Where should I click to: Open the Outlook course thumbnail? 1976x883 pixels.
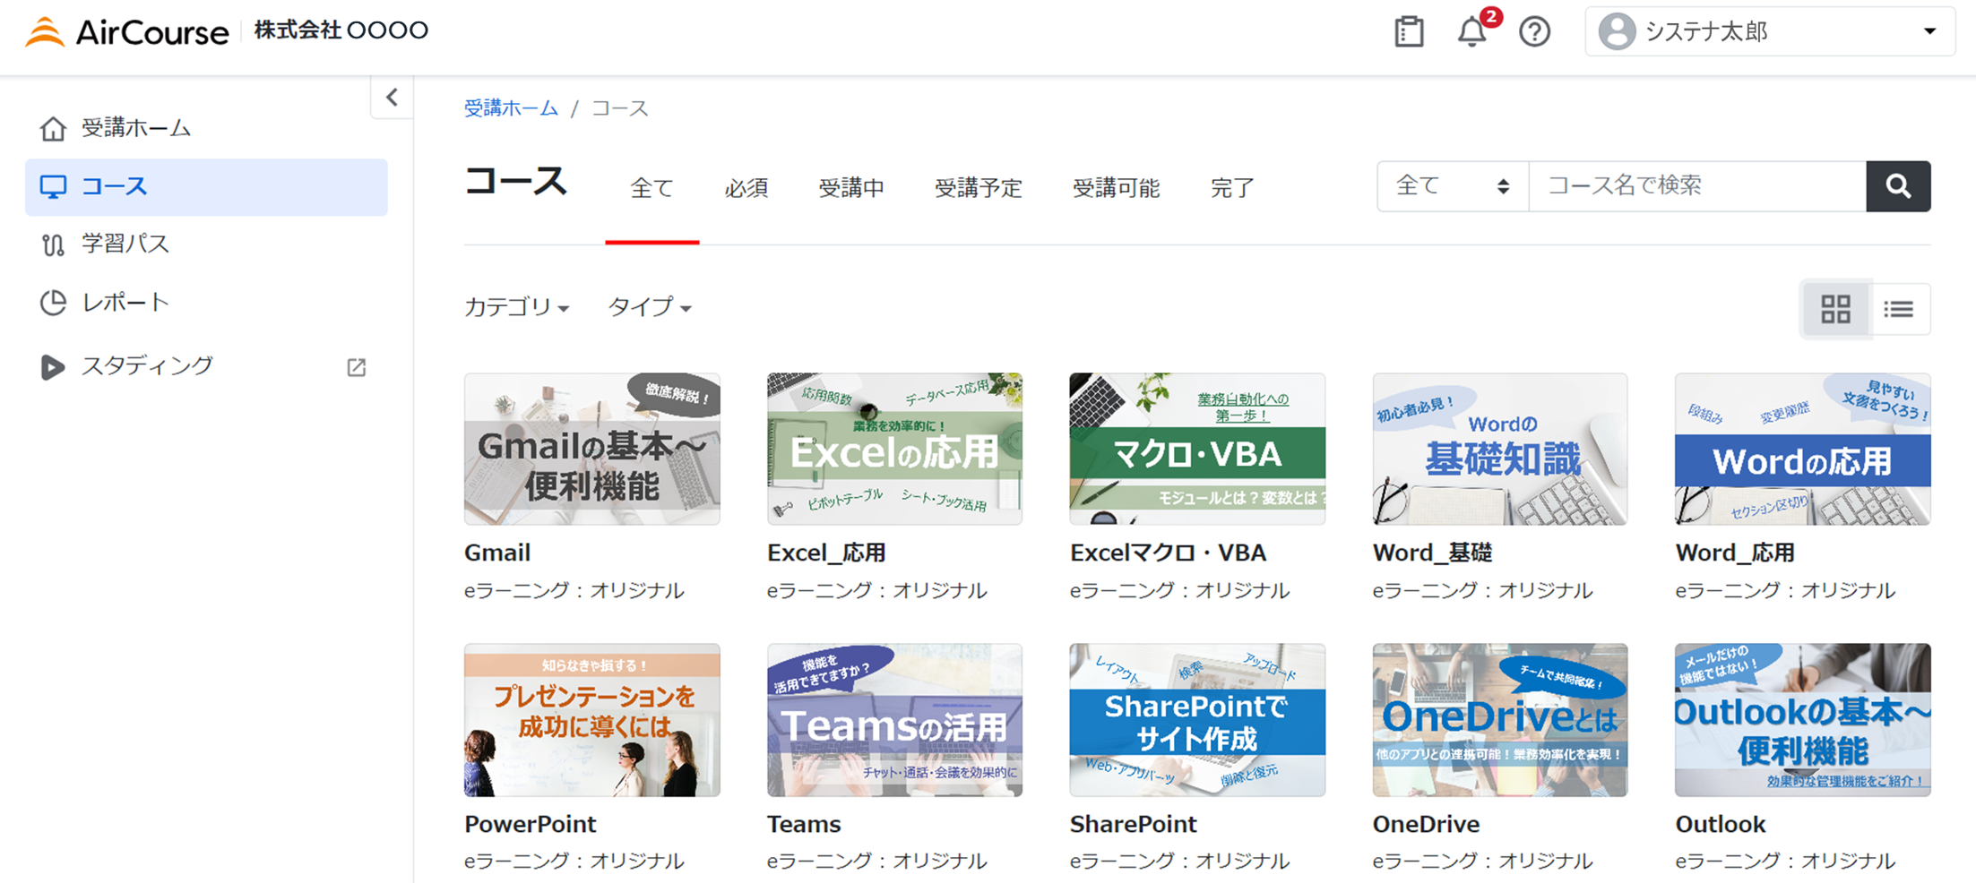pos(1803,720)
